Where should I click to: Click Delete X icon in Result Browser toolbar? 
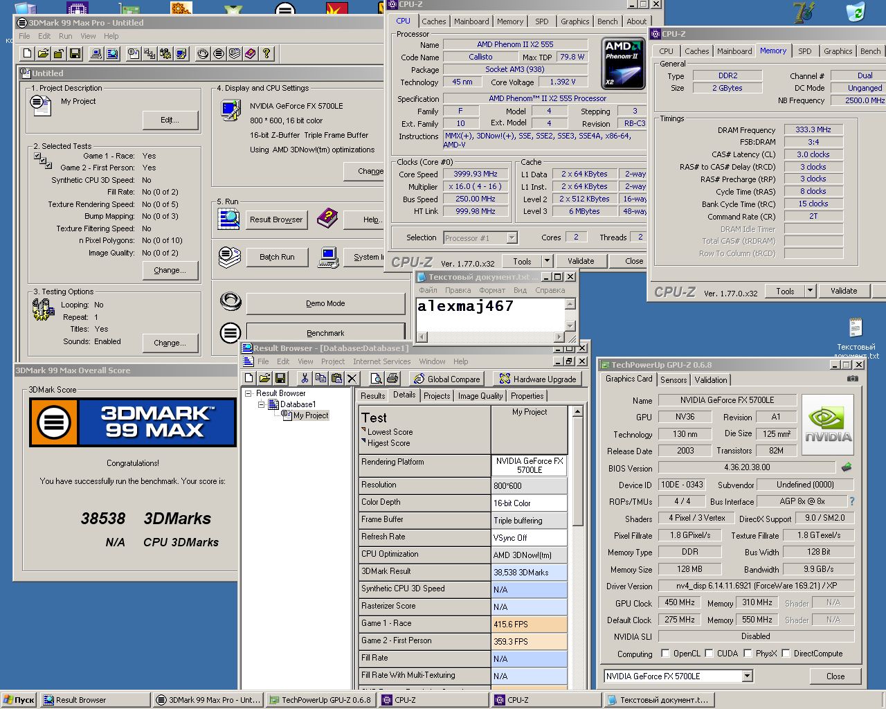pos(352,378)
